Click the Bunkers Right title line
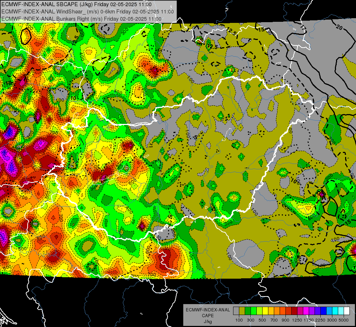 (81, 19)
